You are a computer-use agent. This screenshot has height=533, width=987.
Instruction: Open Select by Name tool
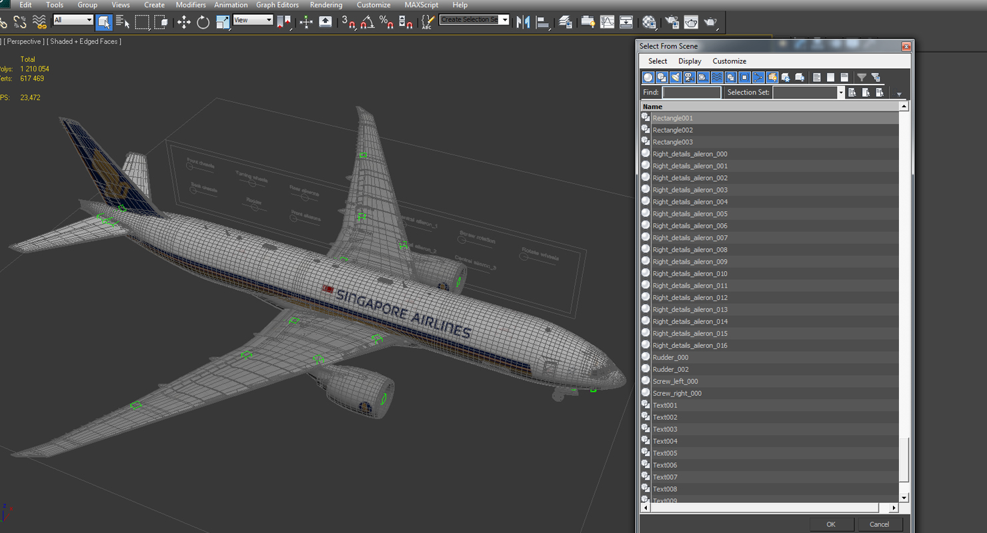coord(123,22)
